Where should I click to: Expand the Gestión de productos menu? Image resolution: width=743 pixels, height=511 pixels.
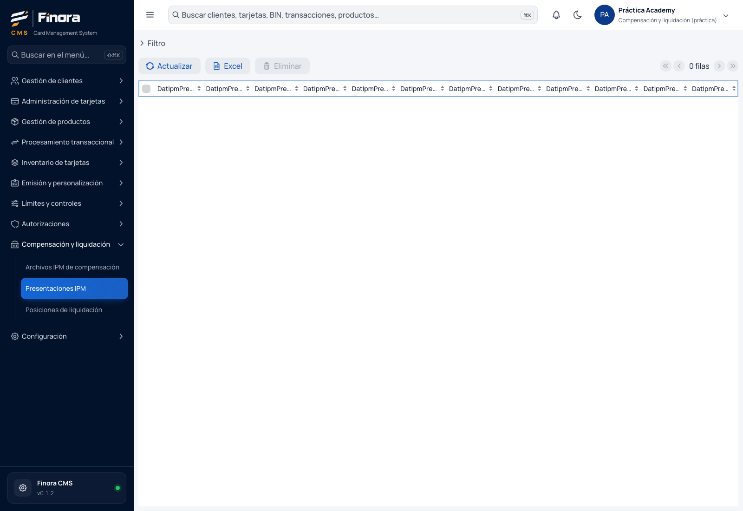tap(67, 122)
